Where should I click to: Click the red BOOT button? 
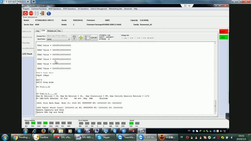tap(224, 32)
